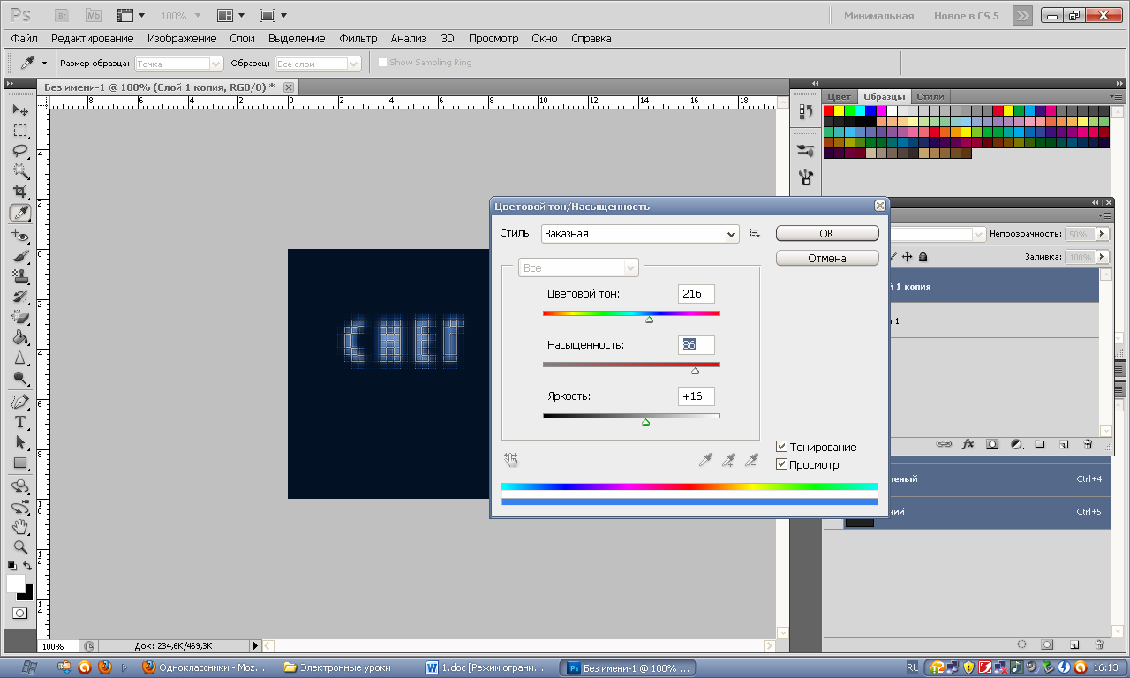Click the saturation slider handle
Image resolution: width=1130 pixels, height=678 pixels.
pos(695,371)
